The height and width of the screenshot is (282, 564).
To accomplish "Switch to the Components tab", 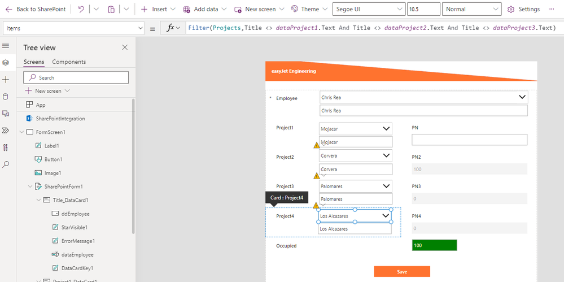I will (69, 62).
